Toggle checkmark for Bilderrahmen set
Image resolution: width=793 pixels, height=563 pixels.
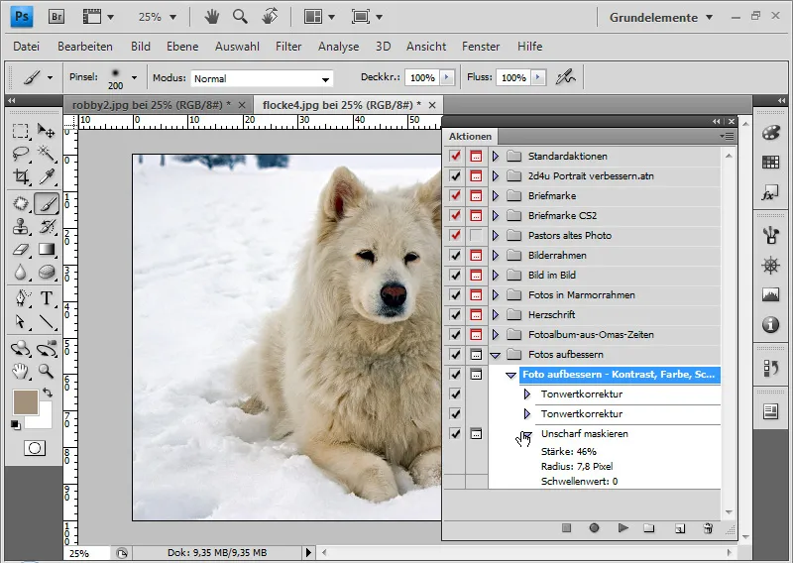(x=455, y=255)
